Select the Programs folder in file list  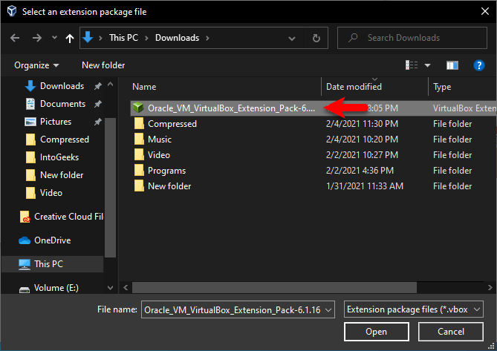click(166, 171)
